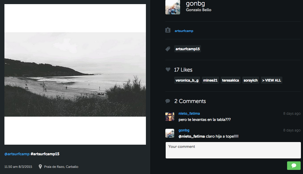Click the #artsurfcamp15 hashtag in caption
The width and height of the screenshot is (303, 174).
click(x=45, y=154)
